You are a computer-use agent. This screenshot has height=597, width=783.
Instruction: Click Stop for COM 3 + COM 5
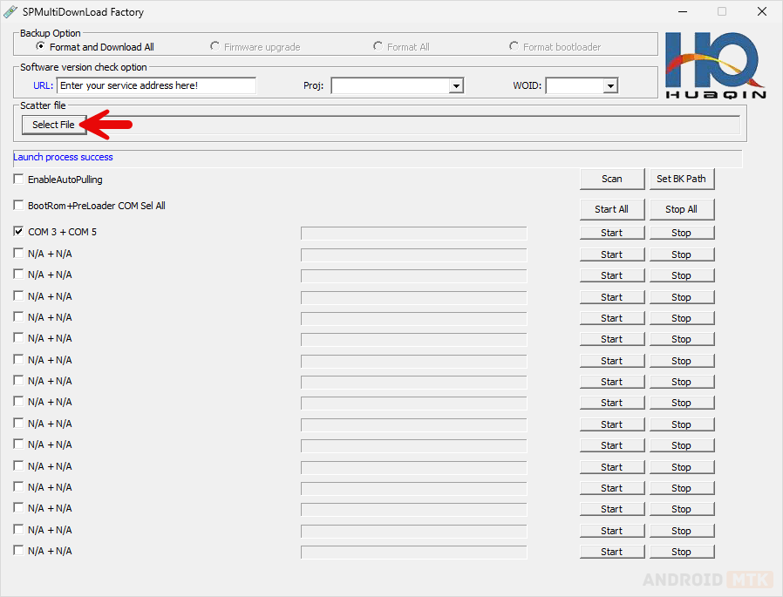[x=681, y=233]
